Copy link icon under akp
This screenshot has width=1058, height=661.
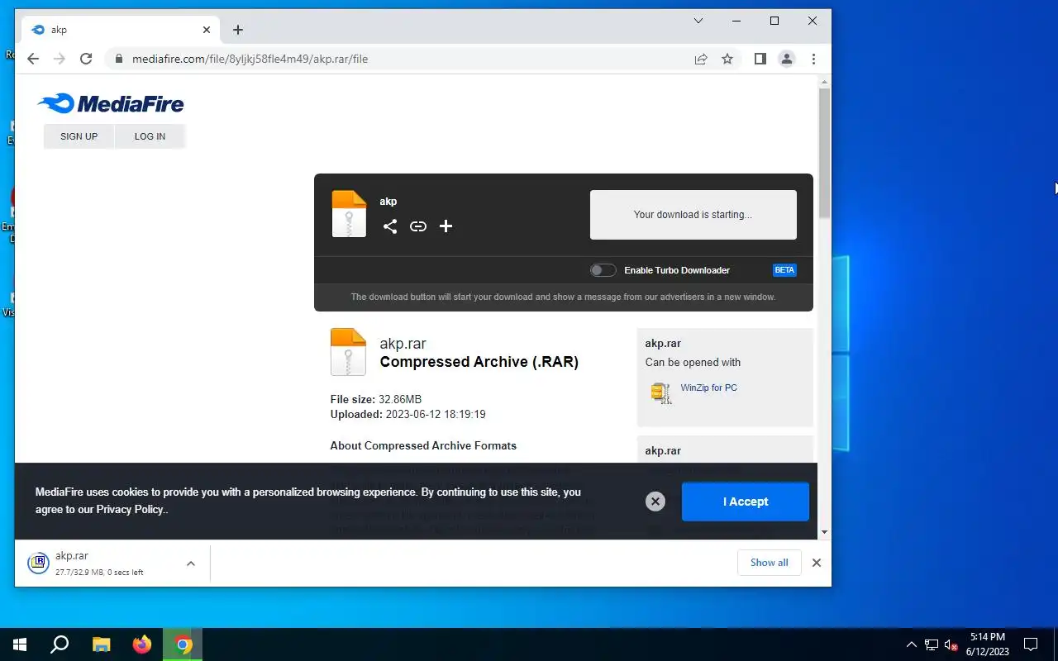418,226
